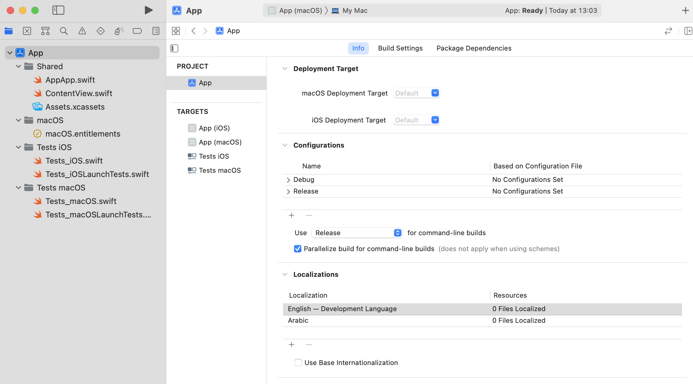Click the plus button to add localization
This screenshot has height=384, width=693.
[291, 344]
